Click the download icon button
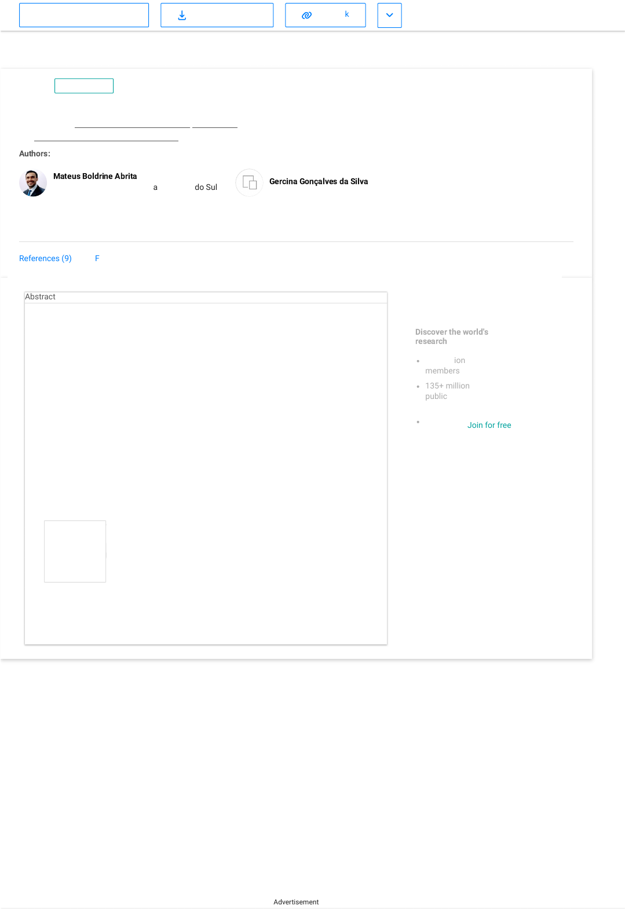 [x=182, y=16]
